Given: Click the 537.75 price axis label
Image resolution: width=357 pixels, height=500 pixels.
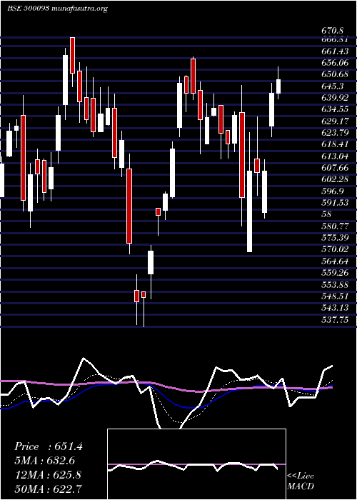Looking at the screenshot, I should tap(335, 320).
